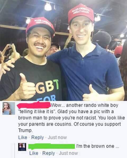Reply to the I'm the brown one comment
Screen dimensions: 127x158
pos(49,153)
